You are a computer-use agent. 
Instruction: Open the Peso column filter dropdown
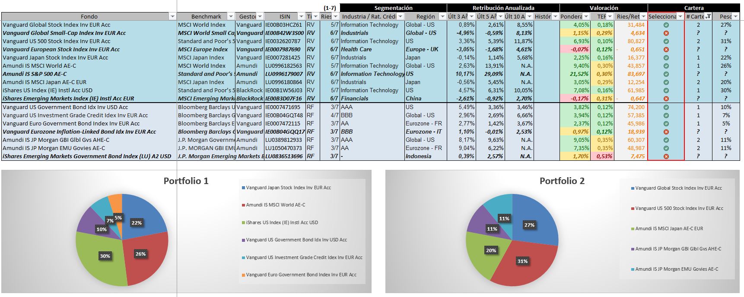735,16
